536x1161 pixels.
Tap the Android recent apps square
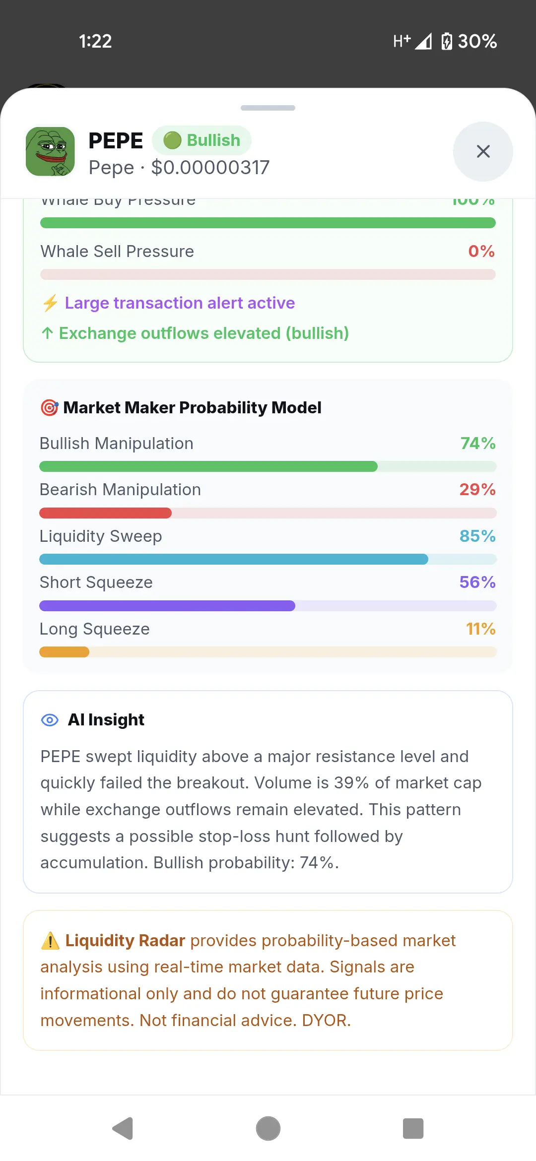pos(413,1129)
